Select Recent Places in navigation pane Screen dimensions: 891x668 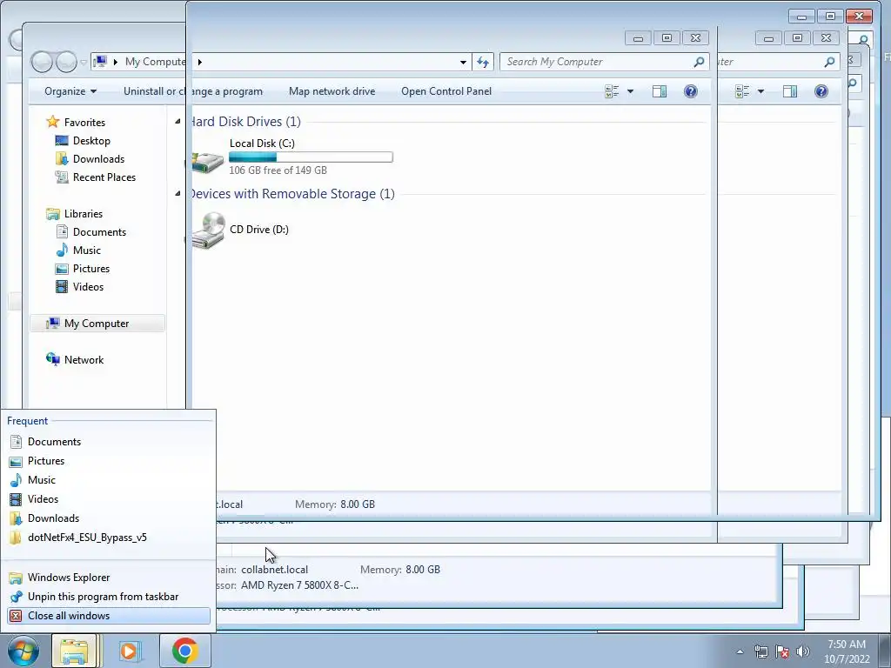104,177
